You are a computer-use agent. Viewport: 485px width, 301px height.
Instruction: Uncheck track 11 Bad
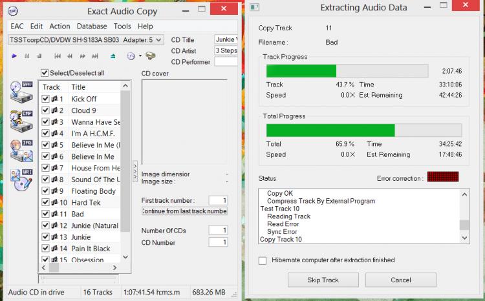(x=45, y=214)
